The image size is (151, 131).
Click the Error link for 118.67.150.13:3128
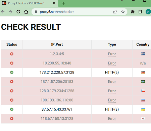point(112,119)
